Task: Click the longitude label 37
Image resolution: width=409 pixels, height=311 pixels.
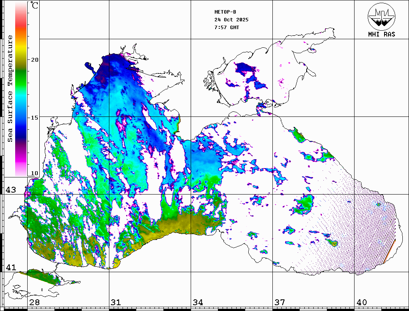Action: coord(279,302)
